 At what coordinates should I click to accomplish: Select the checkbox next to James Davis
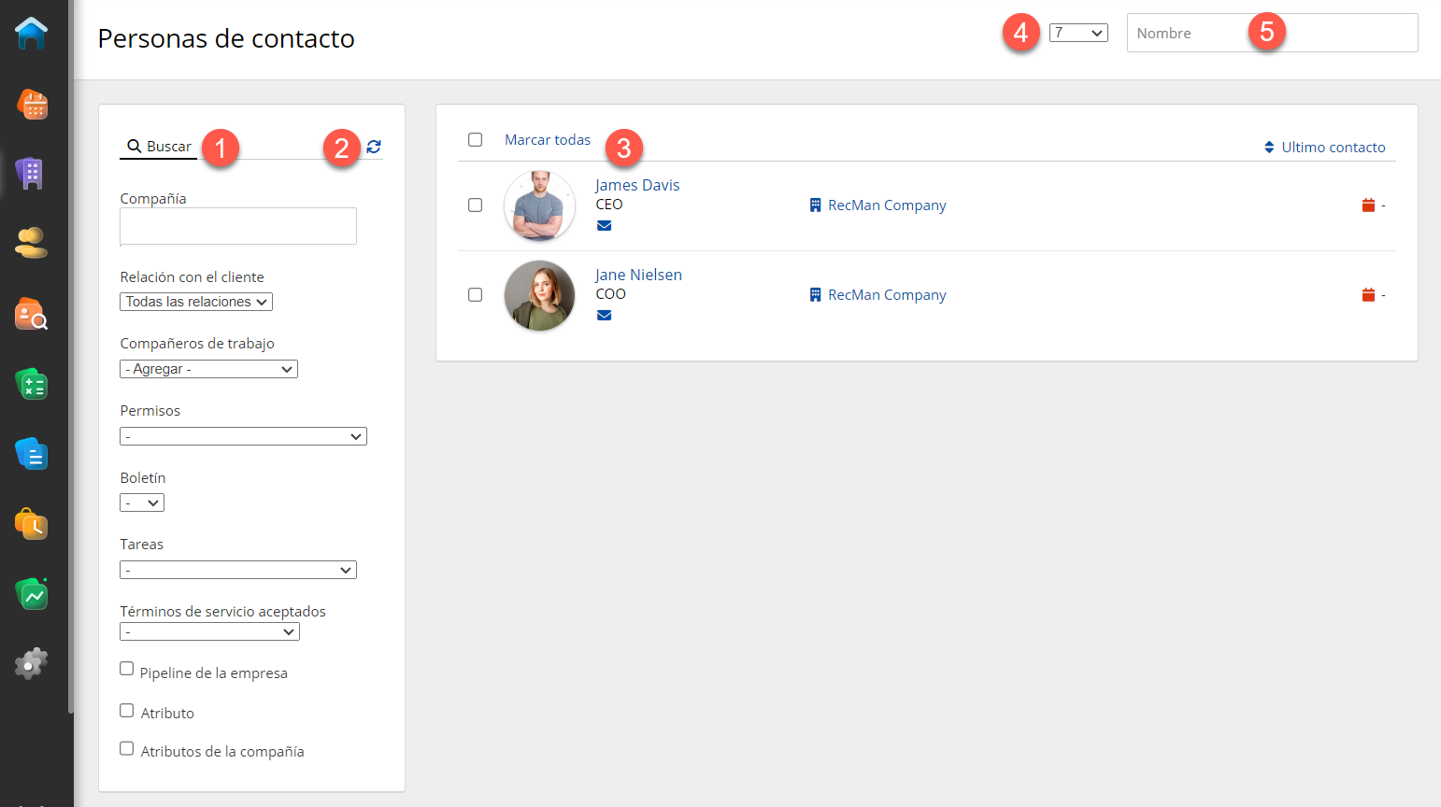click(476, 205)
